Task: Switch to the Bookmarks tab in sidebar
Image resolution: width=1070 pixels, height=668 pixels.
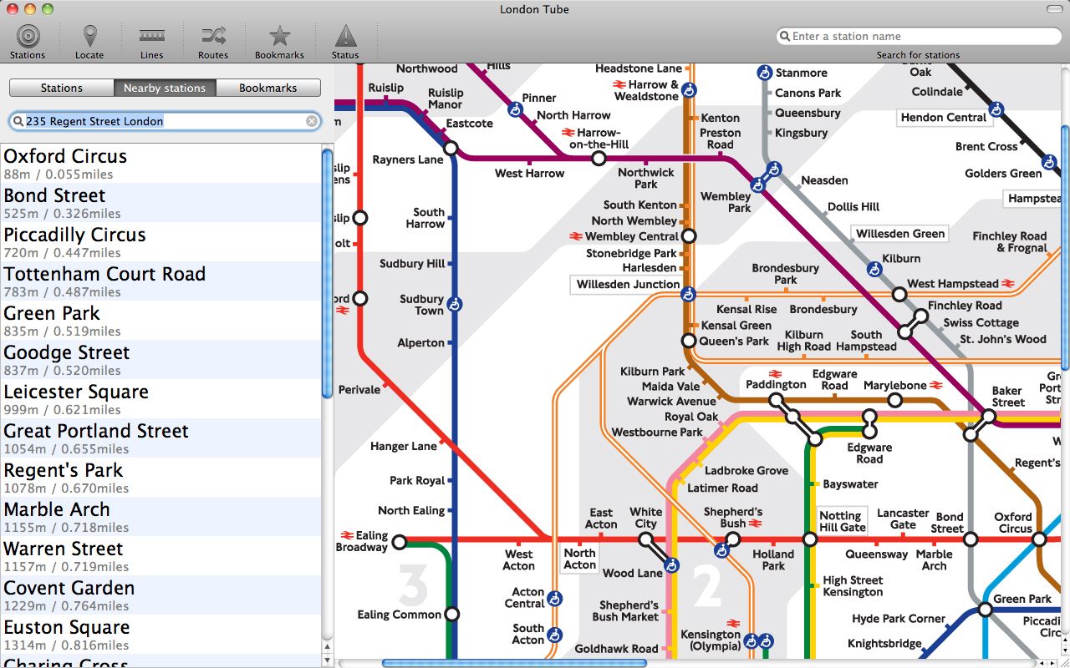Action: click(268, 88)
